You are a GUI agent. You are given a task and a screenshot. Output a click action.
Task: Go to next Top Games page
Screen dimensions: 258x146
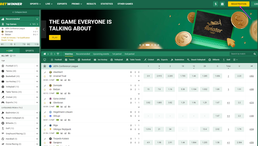click(x=38, y=24)
